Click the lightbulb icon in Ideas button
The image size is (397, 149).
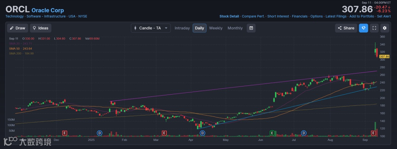[34, 28]
